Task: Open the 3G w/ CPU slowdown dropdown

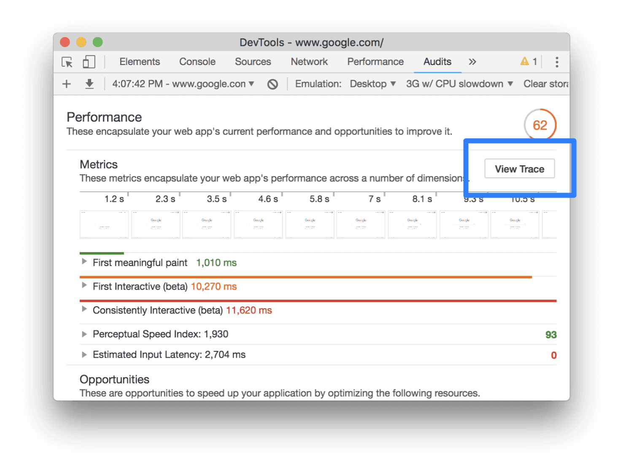Action: pos(459,84)
